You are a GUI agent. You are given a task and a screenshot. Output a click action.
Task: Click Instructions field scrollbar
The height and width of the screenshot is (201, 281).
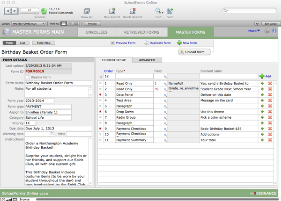(90, 161)
